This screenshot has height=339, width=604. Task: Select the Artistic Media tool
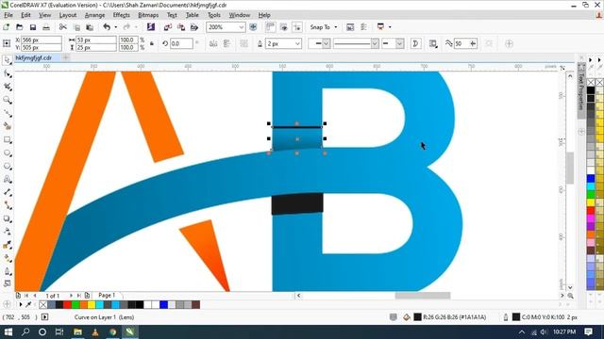[7, 126]
